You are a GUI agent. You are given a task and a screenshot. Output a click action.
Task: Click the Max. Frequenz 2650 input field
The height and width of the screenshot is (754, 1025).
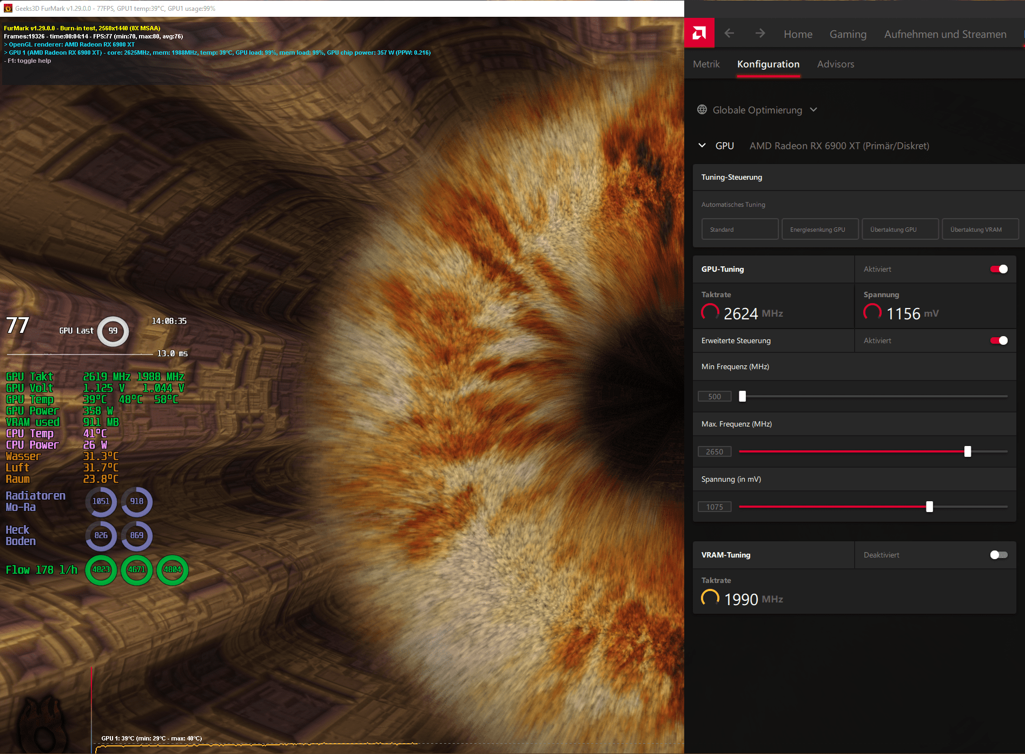pos(715,451)
